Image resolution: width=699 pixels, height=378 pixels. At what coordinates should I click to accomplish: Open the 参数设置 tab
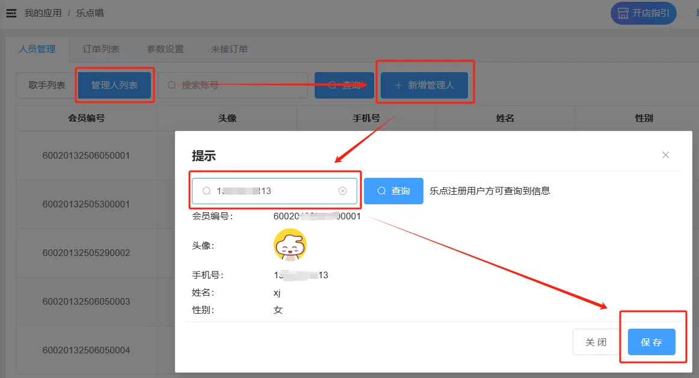click(x=165, y=49)
